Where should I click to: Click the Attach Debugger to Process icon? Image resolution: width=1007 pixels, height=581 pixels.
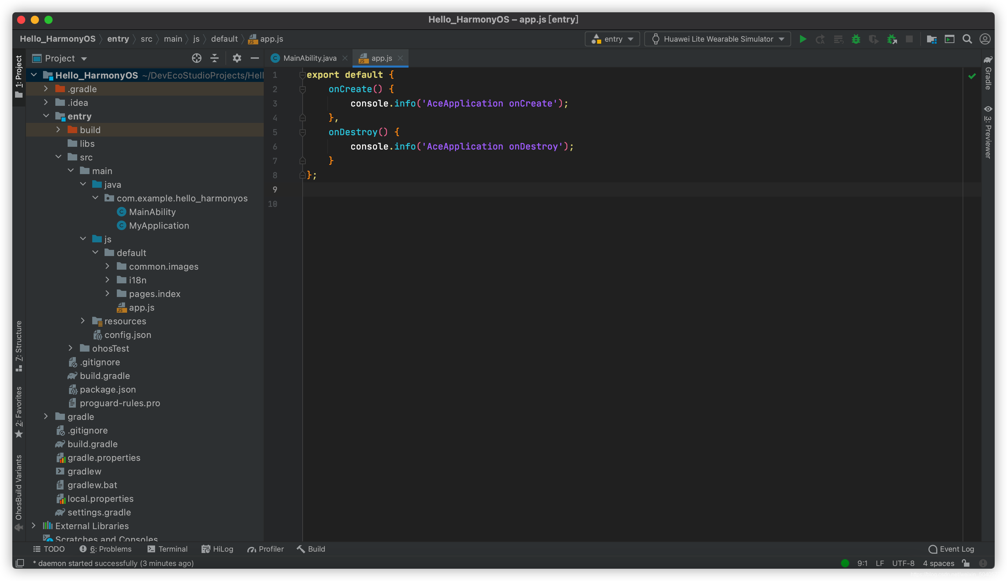coord(892,39)
